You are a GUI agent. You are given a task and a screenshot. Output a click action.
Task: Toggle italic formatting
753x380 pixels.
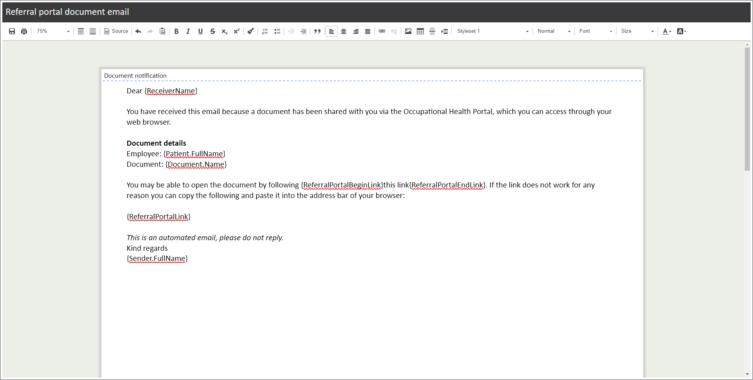click(x=188, y=31)
